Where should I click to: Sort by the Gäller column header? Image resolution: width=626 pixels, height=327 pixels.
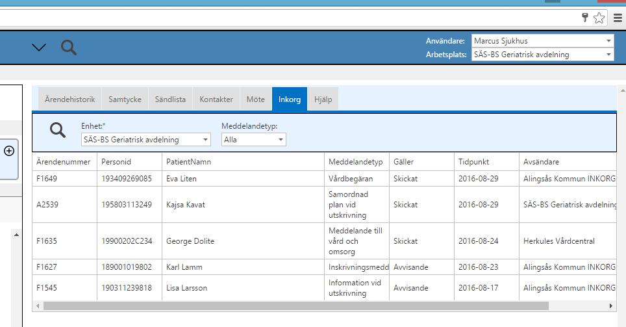tap(421, 162)
